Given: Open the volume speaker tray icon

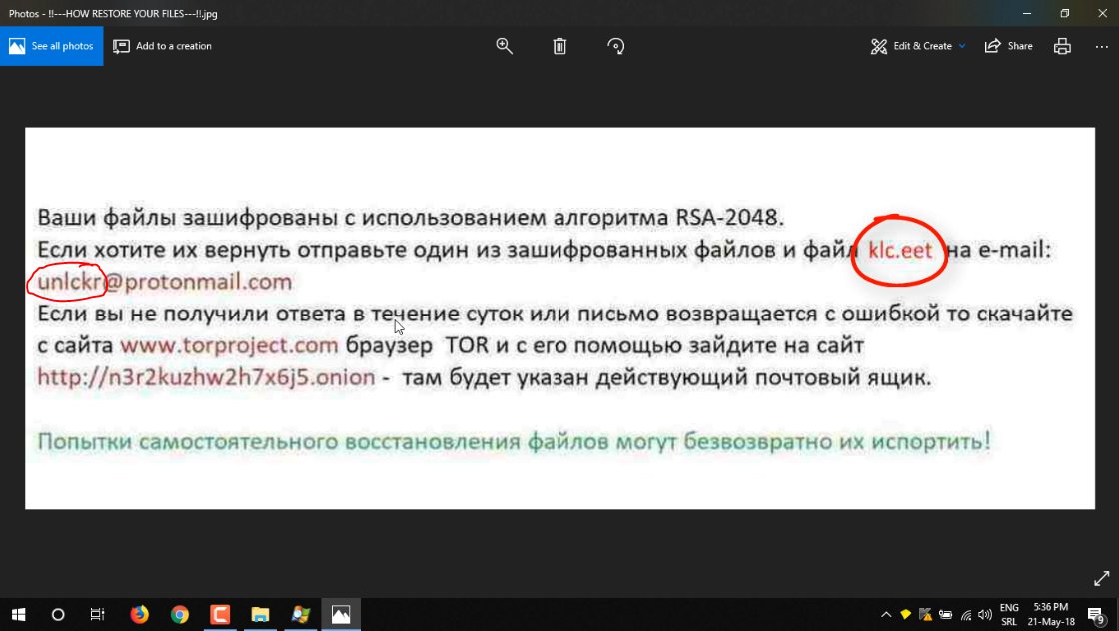Looking at the screenshot, I should point(985,615).
